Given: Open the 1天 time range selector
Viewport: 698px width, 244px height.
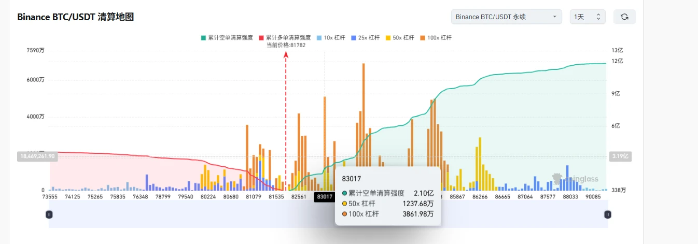Looking at the screenshot, I should pos(588,17).
